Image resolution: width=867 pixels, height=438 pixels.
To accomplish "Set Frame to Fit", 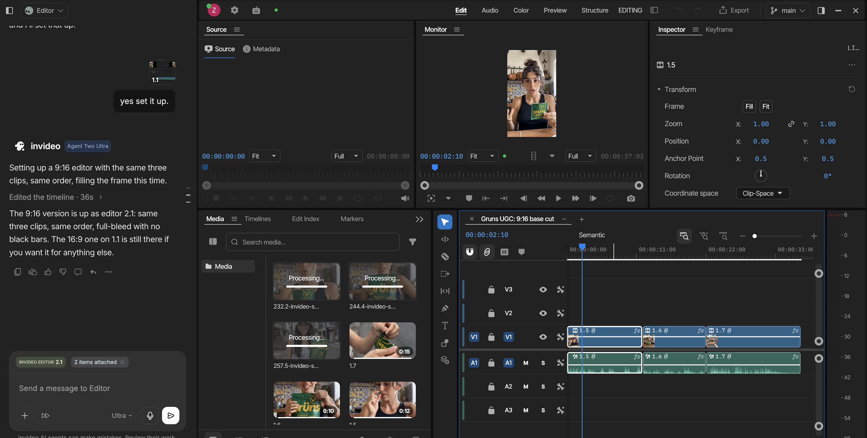I will click(x=765, y=107).
